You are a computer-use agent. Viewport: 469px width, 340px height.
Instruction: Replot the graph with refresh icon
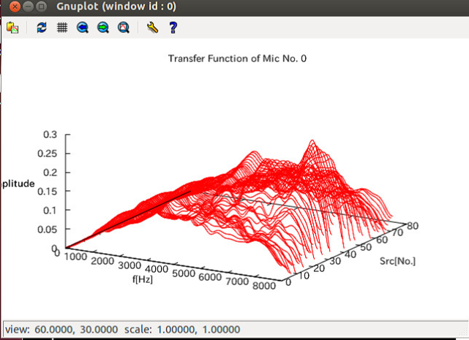click(x=42, y=28)
